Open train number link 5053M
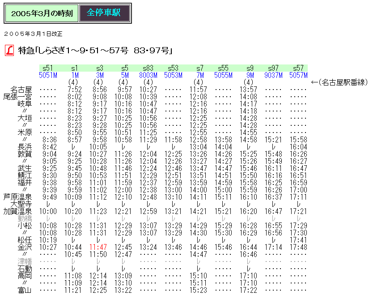369x300 pixels. pos(173,75)
